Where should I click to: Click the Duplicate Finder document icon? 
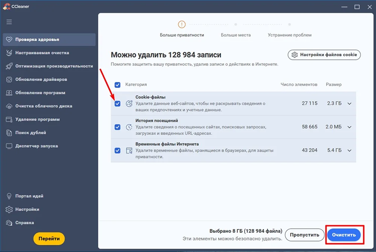pyautogui.click(x=9, y=133)
